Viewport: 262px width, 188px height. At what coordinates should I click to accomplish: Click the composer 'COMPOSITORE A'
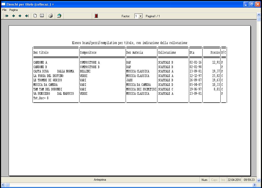(x=90, y=62)
